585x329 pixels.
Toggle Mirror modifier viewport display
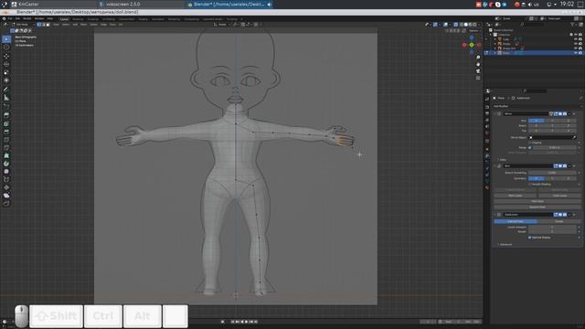point(560,113)
